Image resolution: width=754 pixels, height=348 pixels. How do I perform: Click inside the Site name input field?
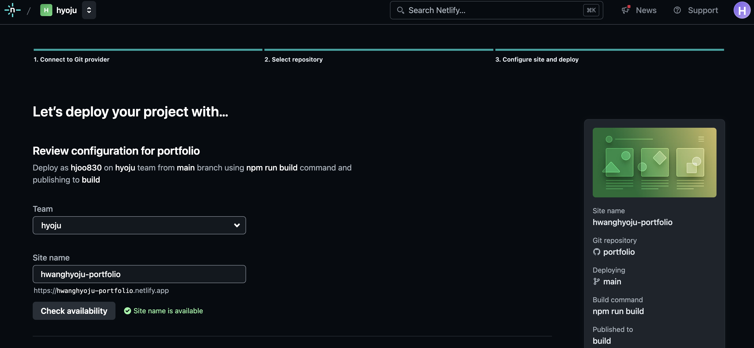click(139, 274)
